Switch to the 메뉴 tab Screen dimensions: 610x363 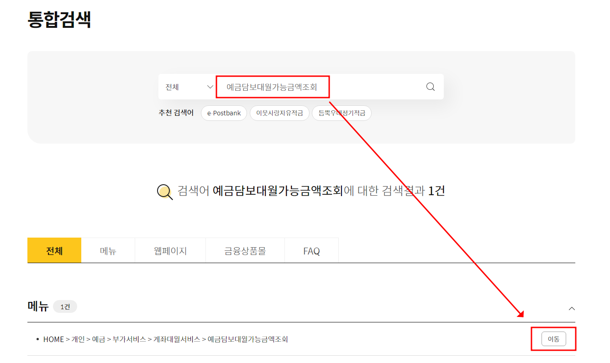pos(108,250)
